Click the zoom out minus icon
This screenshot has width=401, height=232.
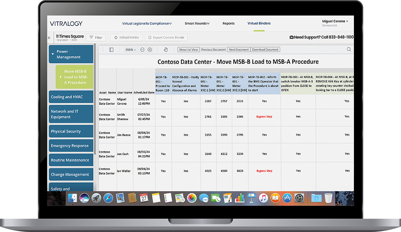(143, 50)
